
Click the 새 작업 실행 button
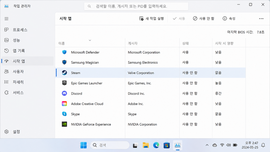152,18
